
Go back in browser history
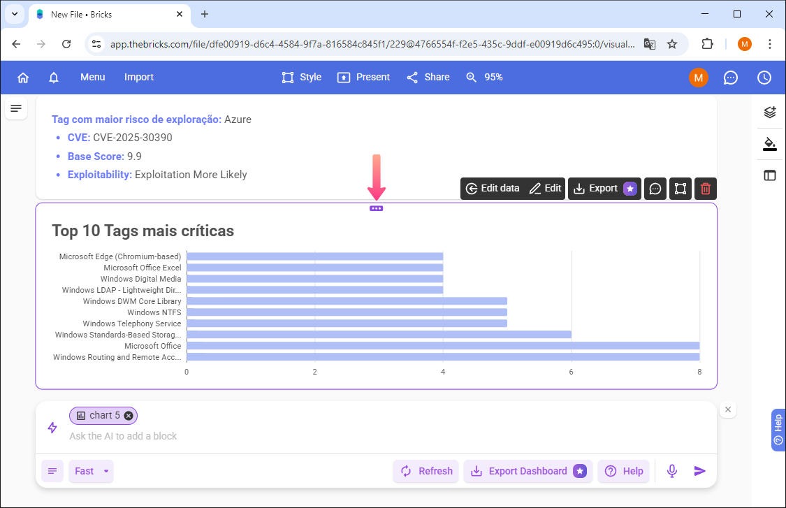tap(16, 44)
